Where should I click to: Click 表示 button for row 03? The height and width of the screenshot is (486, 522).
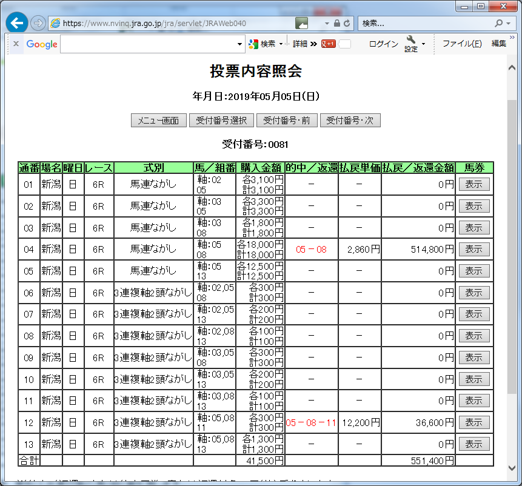pos(474,228)
